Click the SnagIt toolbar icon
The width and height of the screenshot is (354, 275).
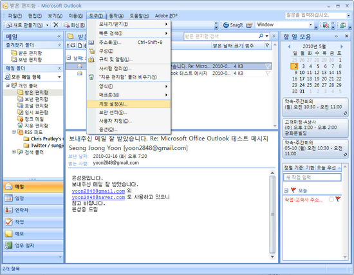(x=233, y=25)
